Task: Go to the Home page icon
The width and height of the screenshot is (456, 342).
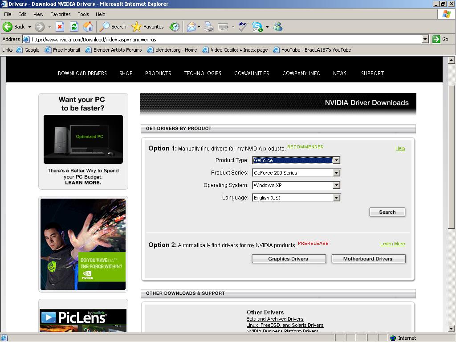Action: click(89, 27)
